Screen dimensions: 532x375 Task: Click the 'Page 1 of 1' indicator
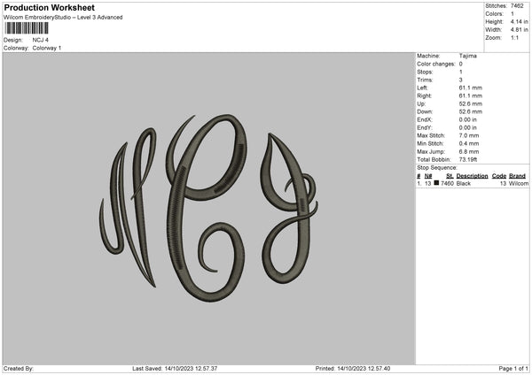(513, 369)
